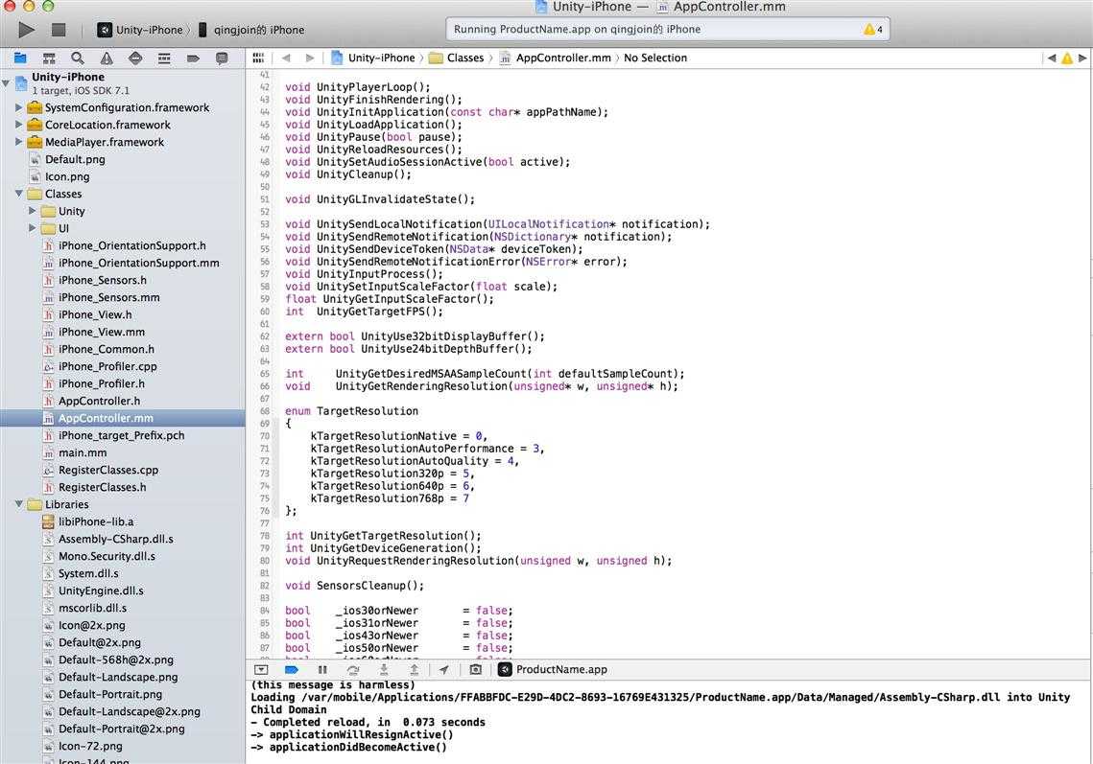Image resolution: width=1093 pixels, height=764 pixels.
Task: Open the qingjoin iPhone device selector
Action: click(x=251, y=30)
